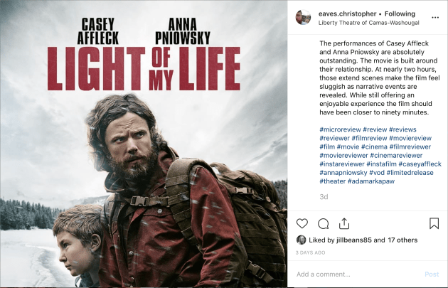Viewport: 448px width, 288px height.
Task: Toggle the Following button
Action: 400,14
